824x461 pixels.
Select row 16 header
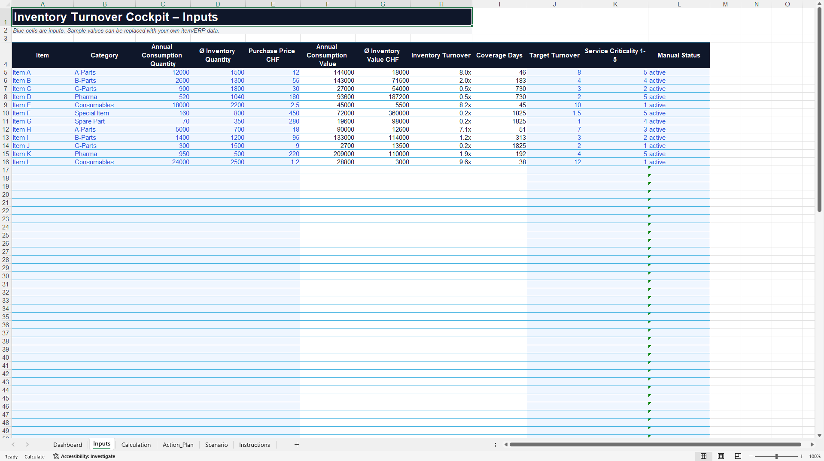[x=6, y=162]
